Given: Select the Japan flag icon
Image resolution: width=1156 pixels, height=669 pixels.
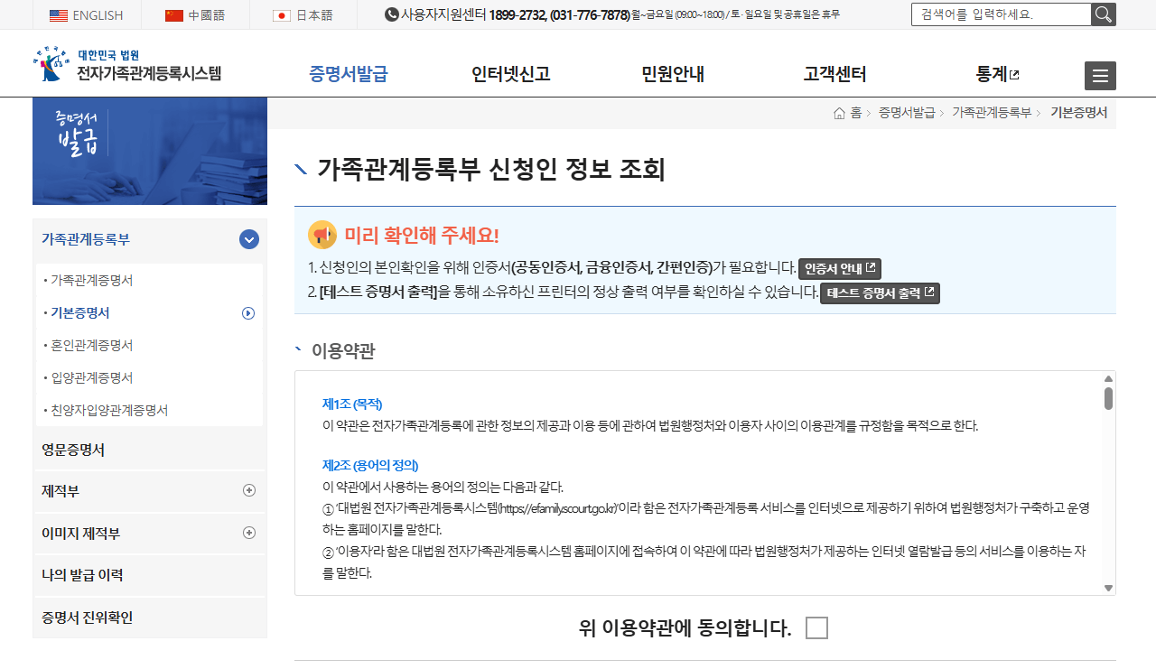Looking at the screenshot, I should pyautogui.click(x=282, y=15).
